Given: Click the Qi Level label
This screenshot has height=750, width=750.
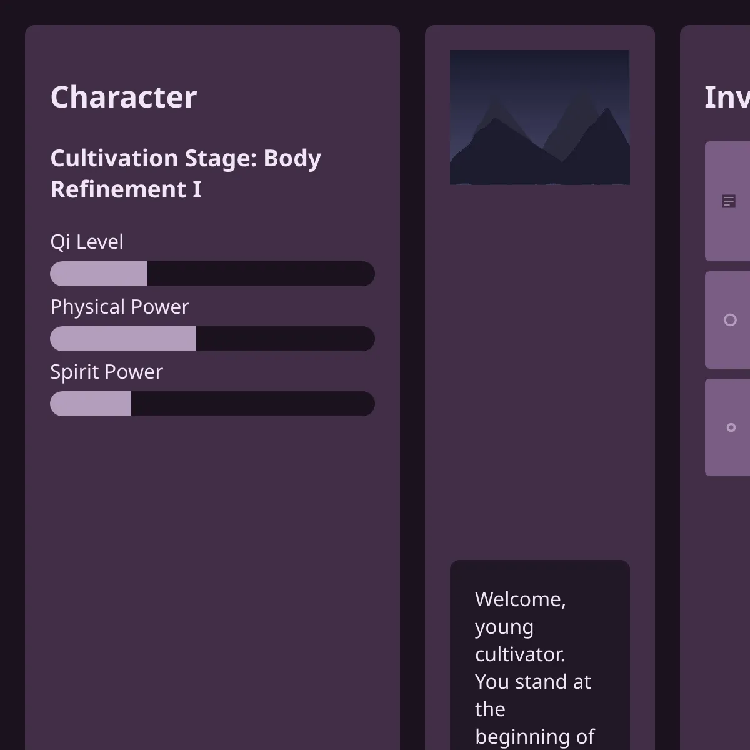Looking at the screenshot, I should 87,242.
